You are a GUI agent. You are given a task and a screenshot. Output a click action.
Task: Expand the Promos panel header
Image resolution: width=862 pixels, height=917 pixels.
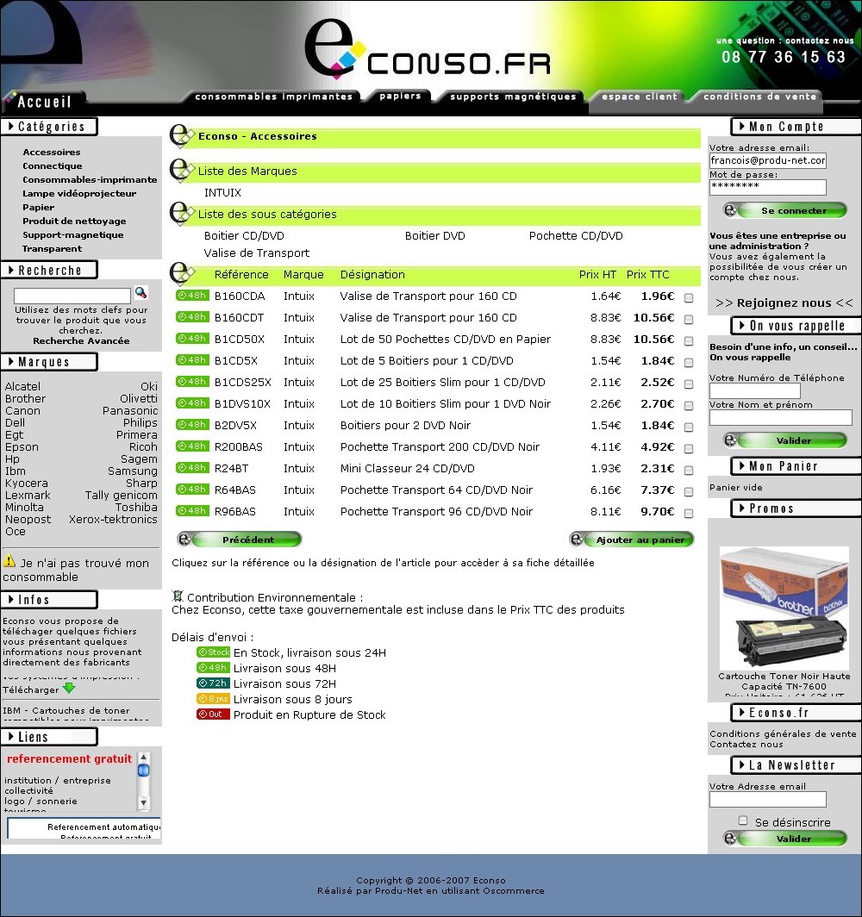[x=796, y=508]
